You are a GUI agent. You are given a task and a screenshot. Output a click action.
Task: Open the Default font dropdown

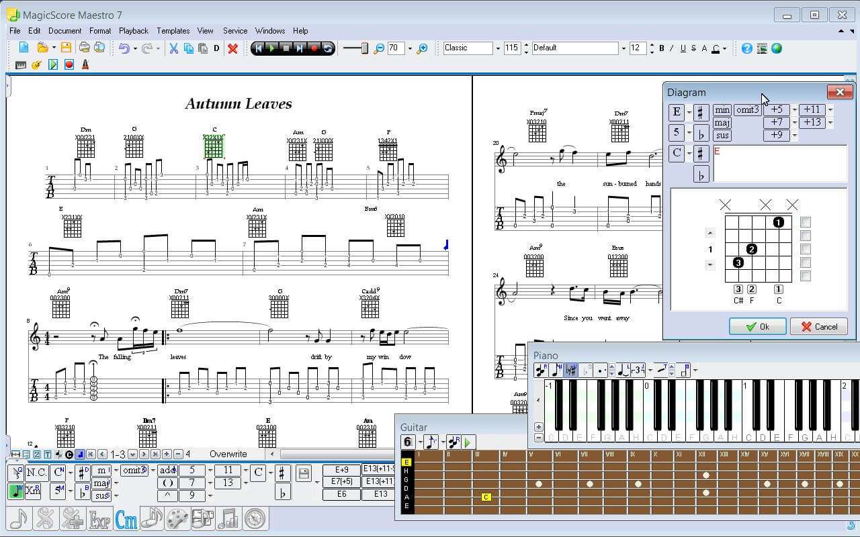[x=623, y=48]
